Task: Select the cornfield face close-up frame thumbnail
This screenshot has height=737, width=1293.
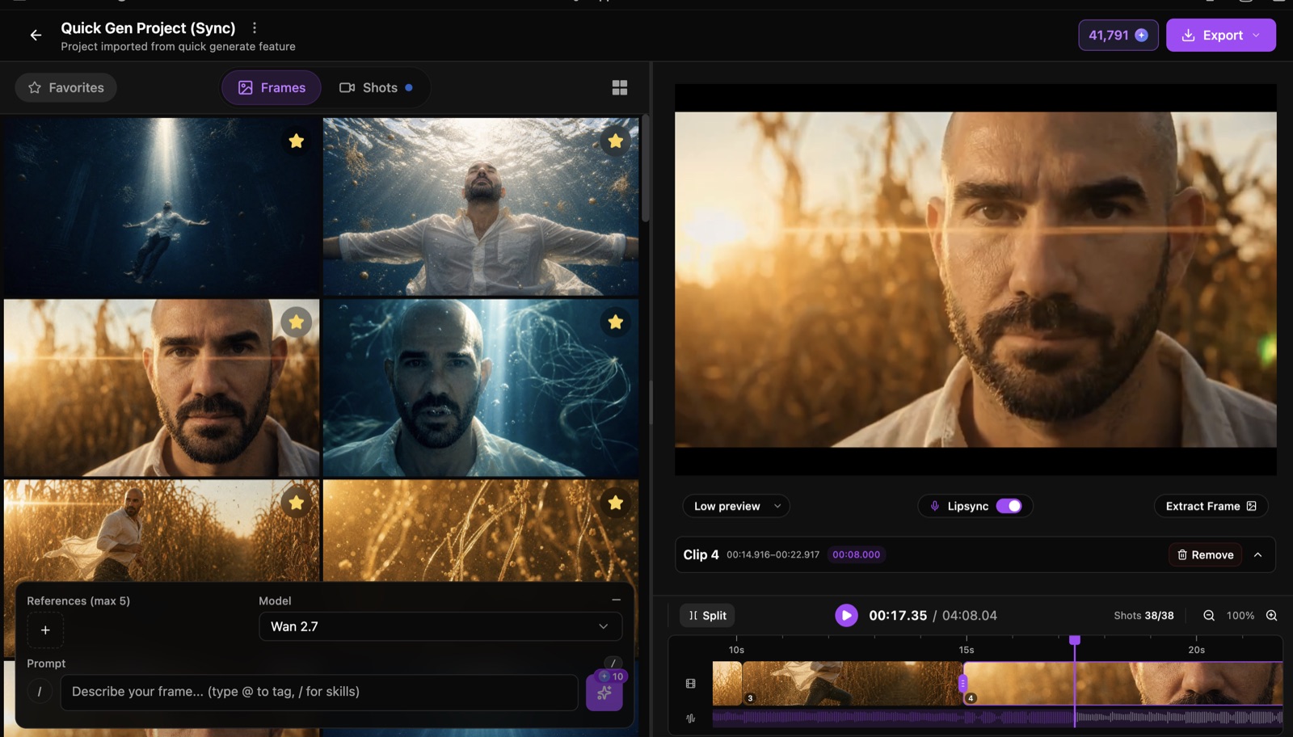Action: (162, 388)
